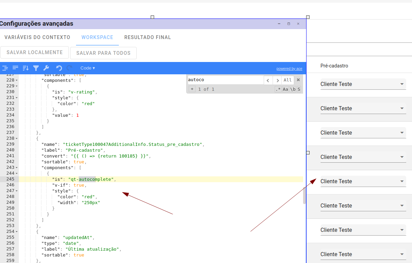Click red value 1 on line 234
The width and height of the screenshot is (412, 263).
point(77,115)
